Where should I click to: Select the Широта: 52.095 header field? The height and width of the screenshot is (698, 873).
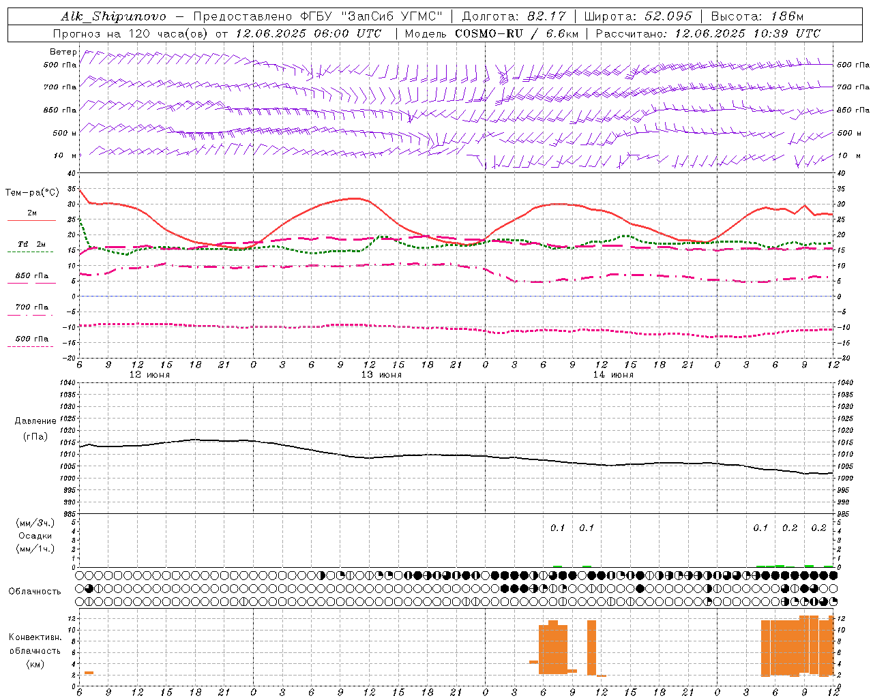(638, 16)
